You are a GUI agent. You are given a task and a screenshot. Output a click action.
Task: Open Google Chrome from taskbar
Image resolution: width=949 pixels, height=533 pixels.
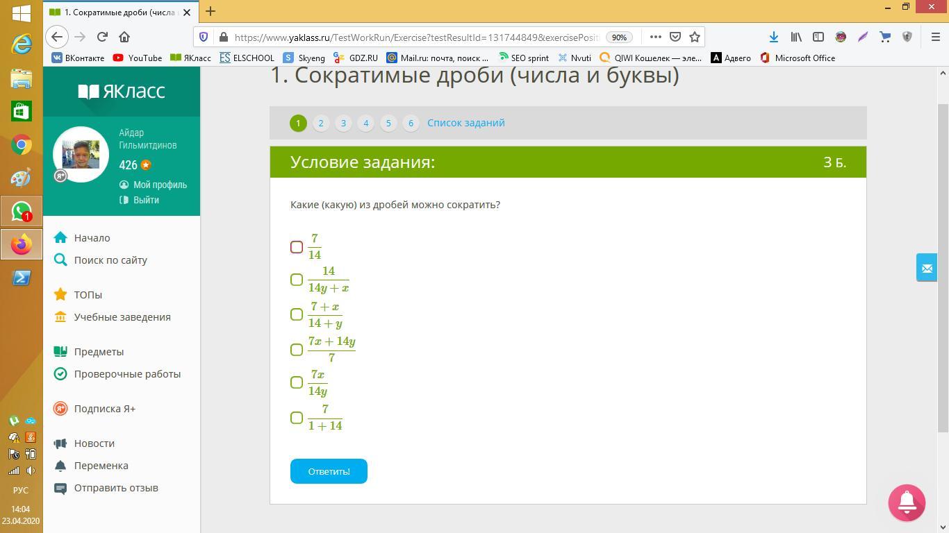(x=22, y=144)
